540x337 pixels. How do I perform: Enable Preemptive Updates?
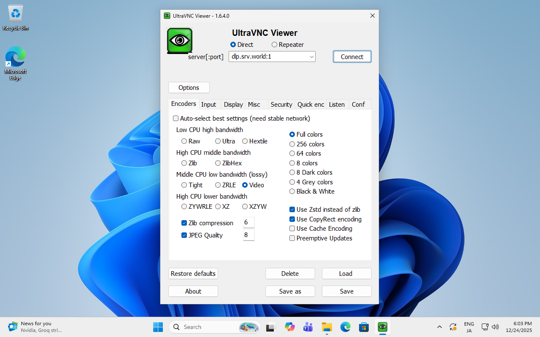[x=292, y=238]
